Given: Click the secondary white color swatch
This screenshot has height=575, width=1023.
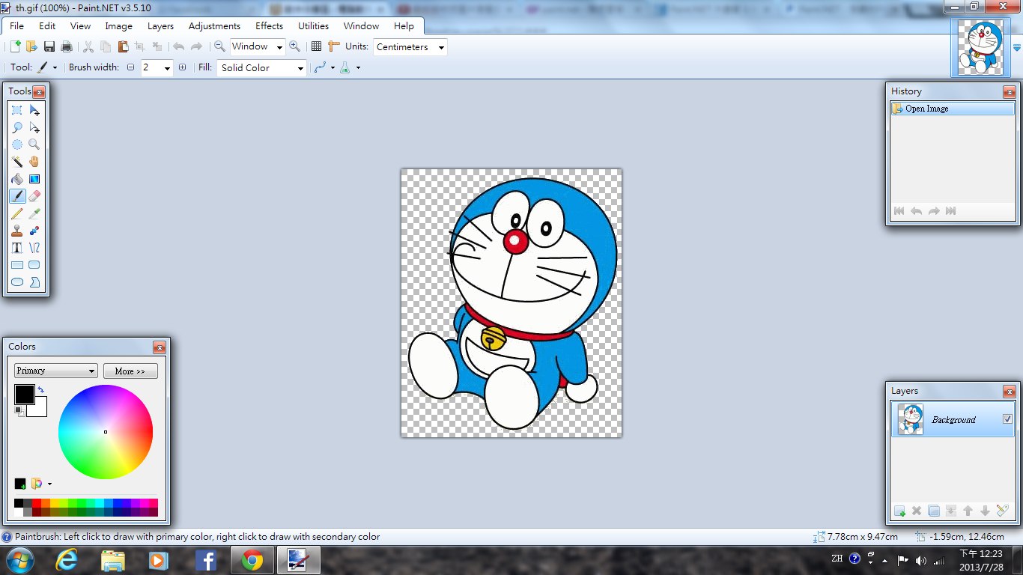Looking at the screenshot, I should [x=39, y=408].
